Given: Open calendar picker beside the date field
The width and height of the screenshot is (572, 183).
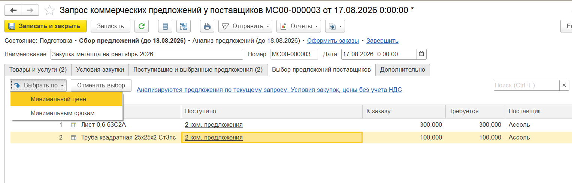Looking at the screenshot, I should [x=421, y=54].
